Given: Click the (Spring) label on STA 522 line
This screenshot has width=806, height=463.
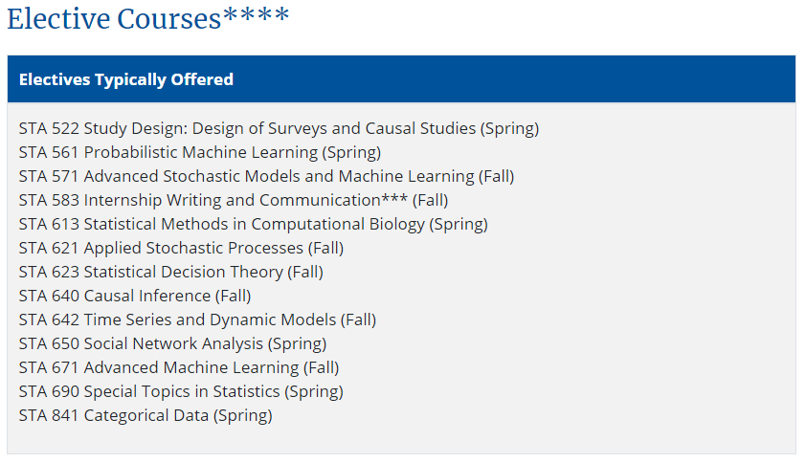Looking at the screenshot, I should (510, 128).
